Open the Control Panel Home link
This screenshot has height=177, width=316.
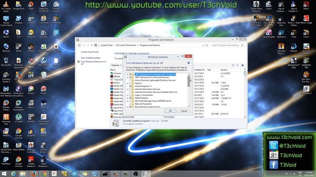[90, 52]
